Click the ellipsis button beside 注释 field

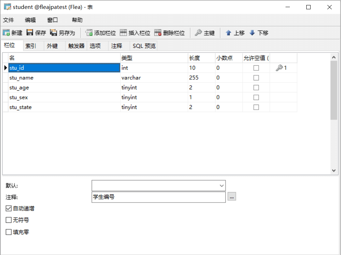click(232, 197)
